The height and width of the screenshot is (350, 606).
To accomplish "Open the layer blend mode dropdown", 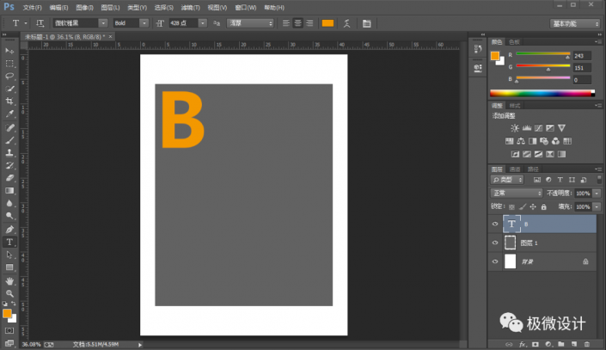I will pyautogui.click(x=517, y=193).
